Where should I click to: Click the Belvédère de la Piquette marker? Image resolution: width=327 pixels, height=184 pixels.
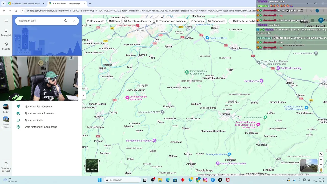(154, 141)
